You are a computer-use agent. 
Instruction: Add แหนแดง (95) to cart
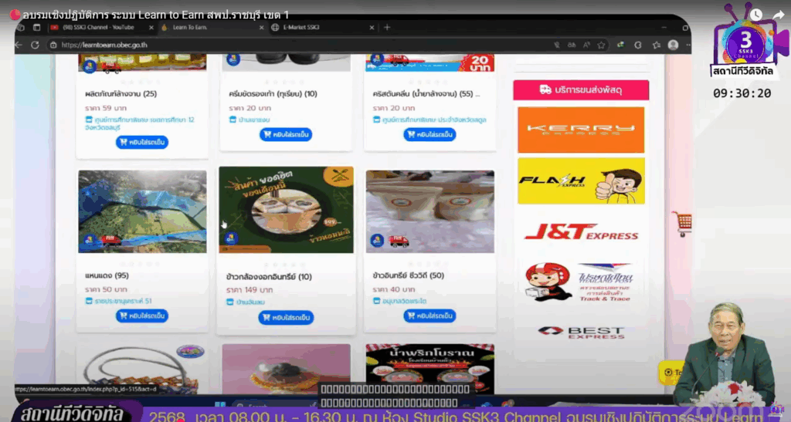tap(142, 316)
